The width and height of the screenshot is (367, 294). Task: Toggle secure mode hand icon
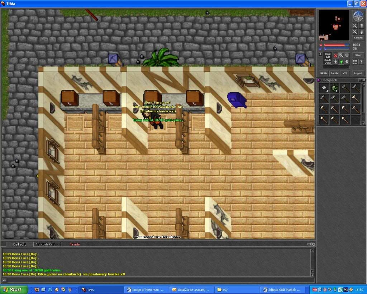tap(347, 62)
